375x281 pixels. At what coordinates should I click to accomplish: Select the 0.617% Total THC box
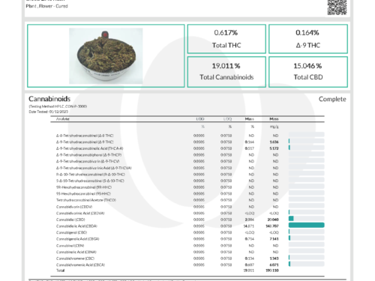click(x=226, y=39)
